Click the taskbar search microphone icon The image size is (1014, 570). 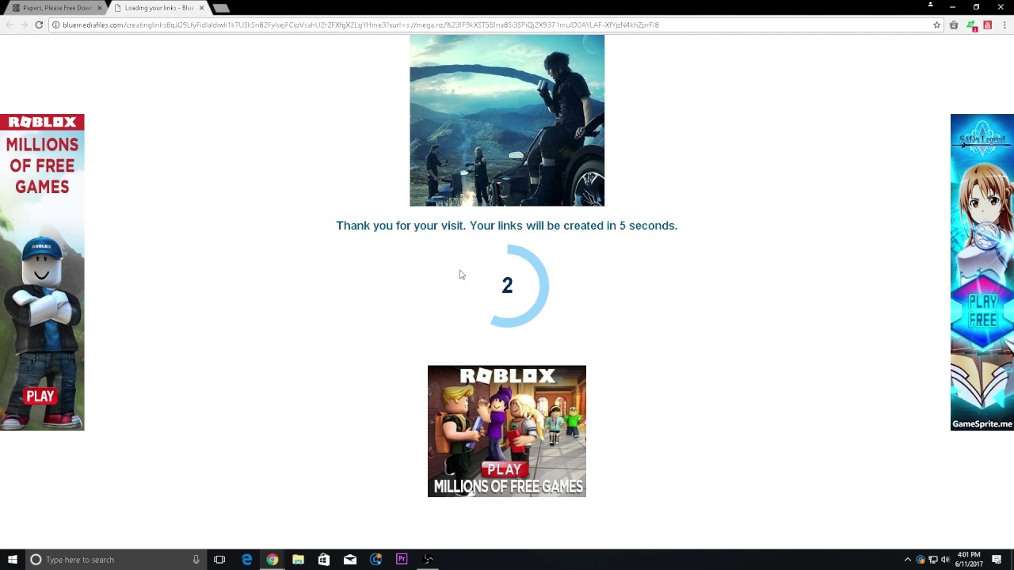tap(196, 560)
